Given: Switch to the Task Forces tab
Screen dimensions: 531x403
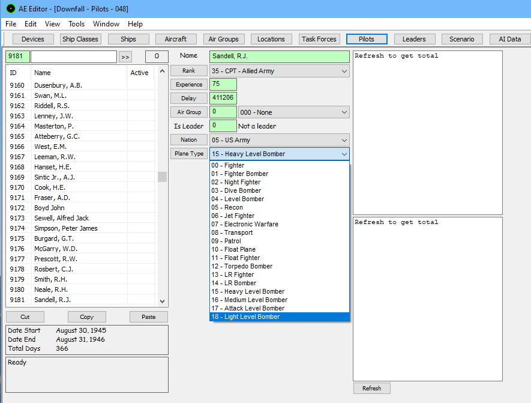Looking at the screenshot, I should [x=319, y=39].
